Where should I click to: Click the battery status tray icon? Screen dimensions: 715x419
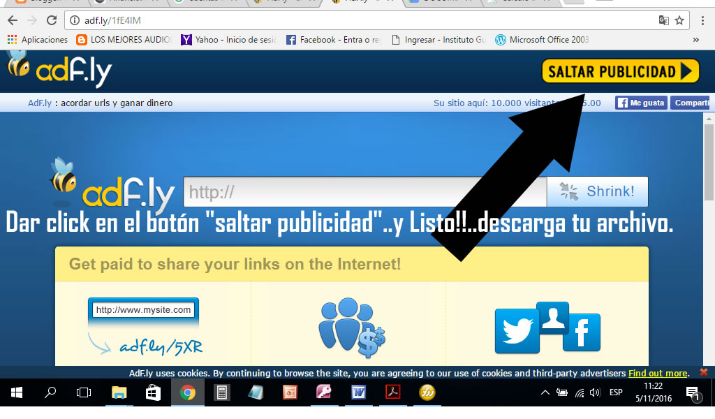pyautogui.click(x=562, y=392)
